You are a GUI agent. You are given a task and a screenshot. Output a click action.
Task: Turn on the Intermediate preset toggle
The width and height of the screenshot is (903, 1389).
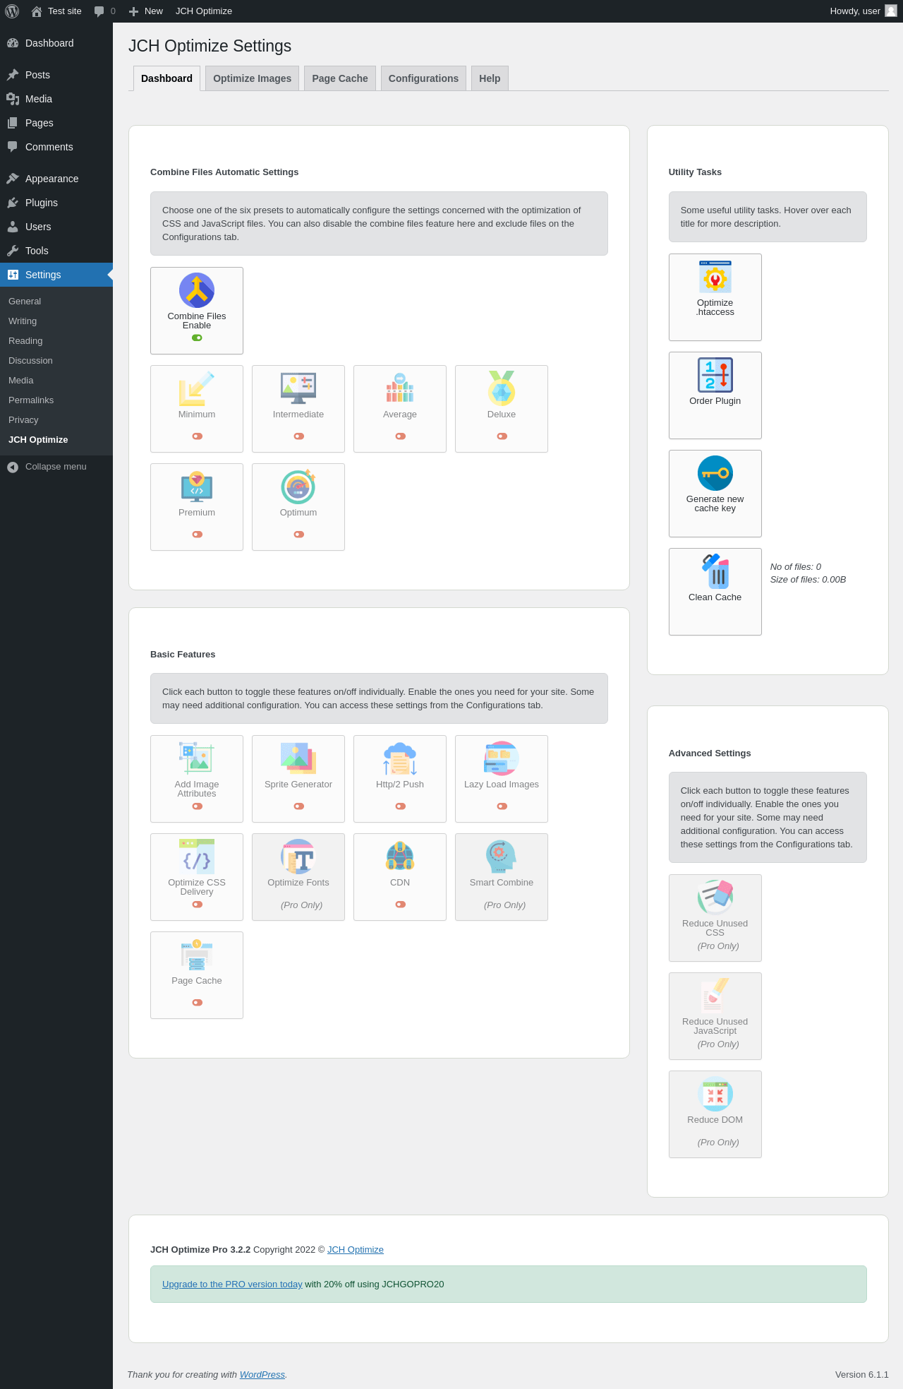click(x=298, y=436)
